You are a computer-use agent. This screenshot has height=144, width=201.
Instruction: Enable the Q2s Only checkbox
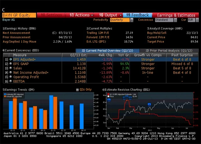click(78, 90)
